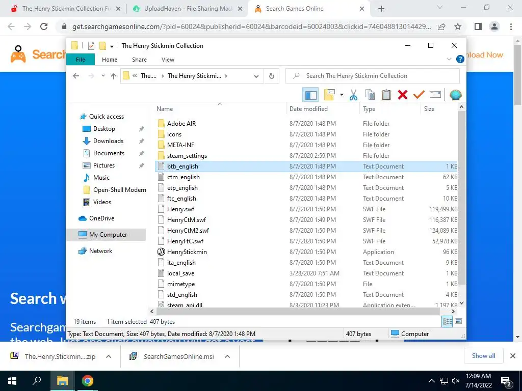This screenshot has height=391, width=522.
Task: Switch to details view layout button
Action: [x=447, y=321]
